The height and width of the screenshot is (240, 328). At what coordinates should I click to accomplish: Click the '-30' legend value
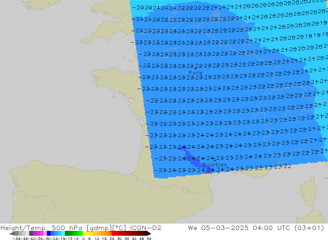(47, 239)
